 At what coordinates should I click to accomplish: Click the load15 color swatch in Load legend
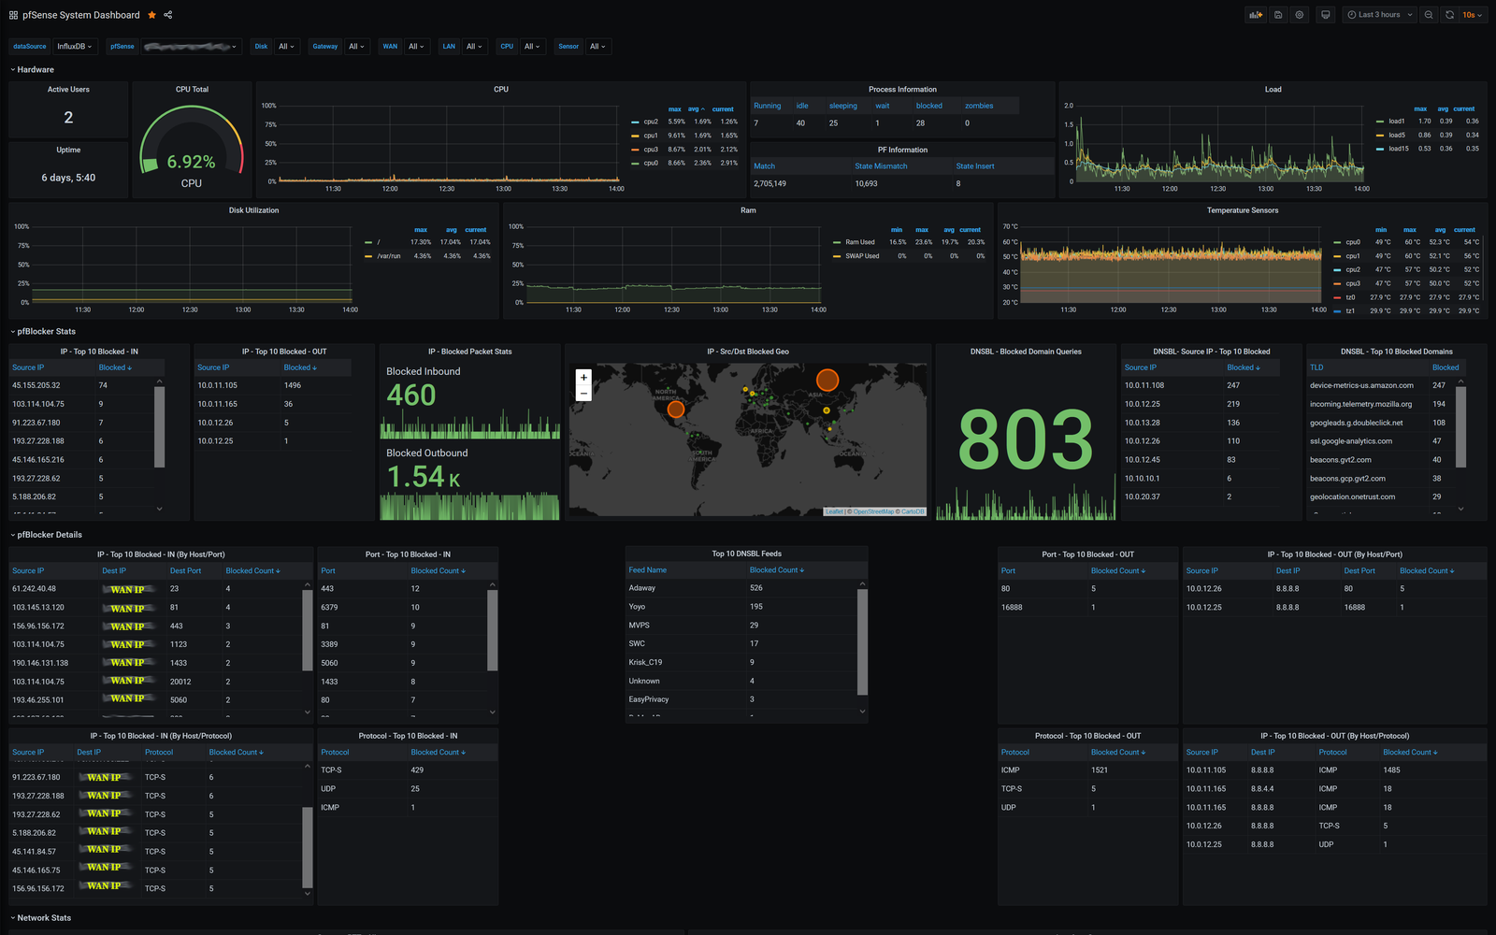pyautogui.click(x=1380, y=149)
